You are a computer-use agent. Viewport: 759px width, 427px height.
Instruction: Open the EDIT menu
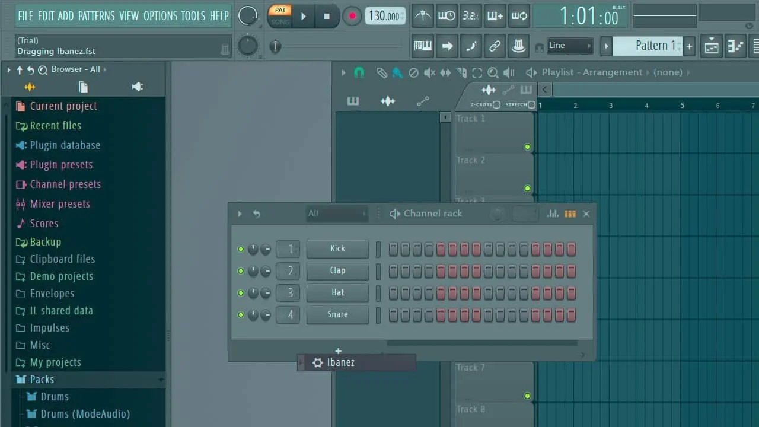(46, 16)
